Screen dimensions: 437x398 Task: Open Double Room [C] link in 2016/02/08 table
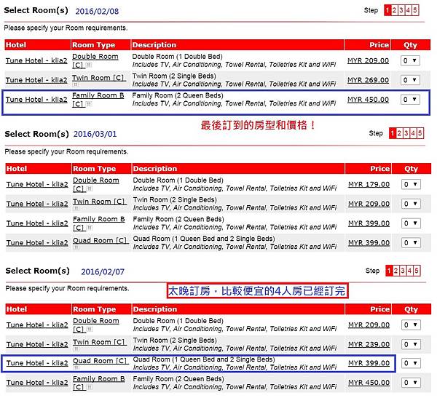tap(95, 60)
